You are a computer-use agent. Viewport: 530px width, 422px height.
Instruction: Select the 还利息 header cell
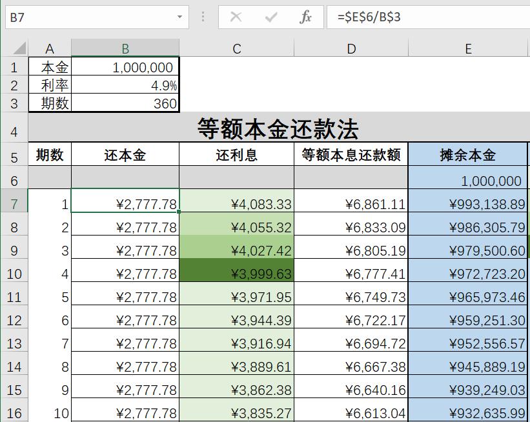236,154
